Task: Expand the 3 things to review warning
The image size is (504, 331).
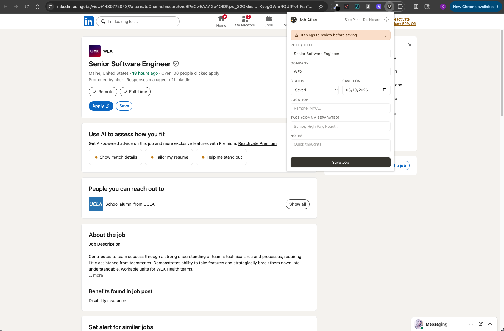Action: (340, 35)
